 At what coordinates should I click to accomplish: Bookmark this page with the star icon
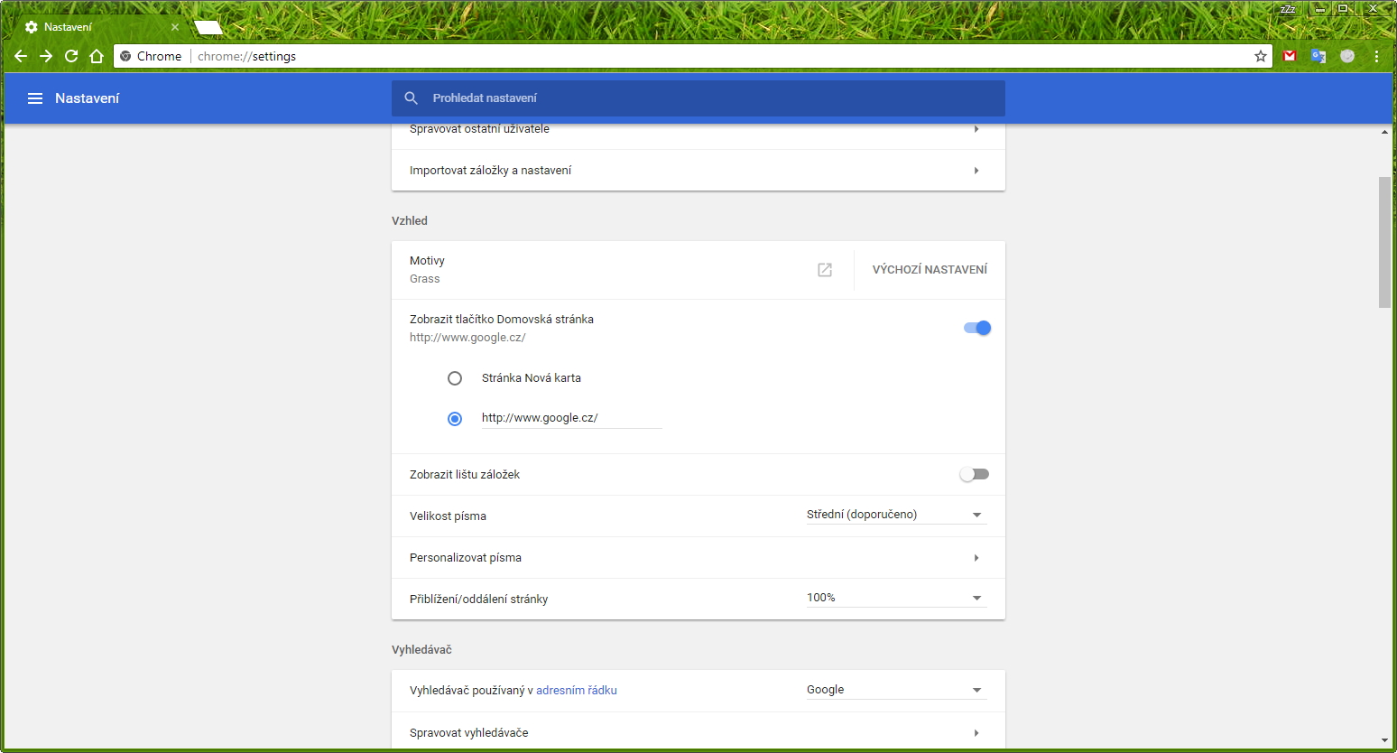1261,56
